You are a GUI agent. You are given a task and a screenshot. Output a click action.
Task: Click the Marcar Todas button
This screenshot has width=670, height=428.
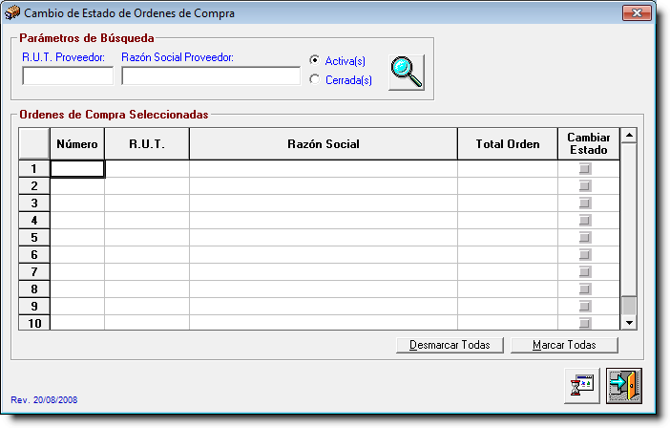tap(564, 345)
